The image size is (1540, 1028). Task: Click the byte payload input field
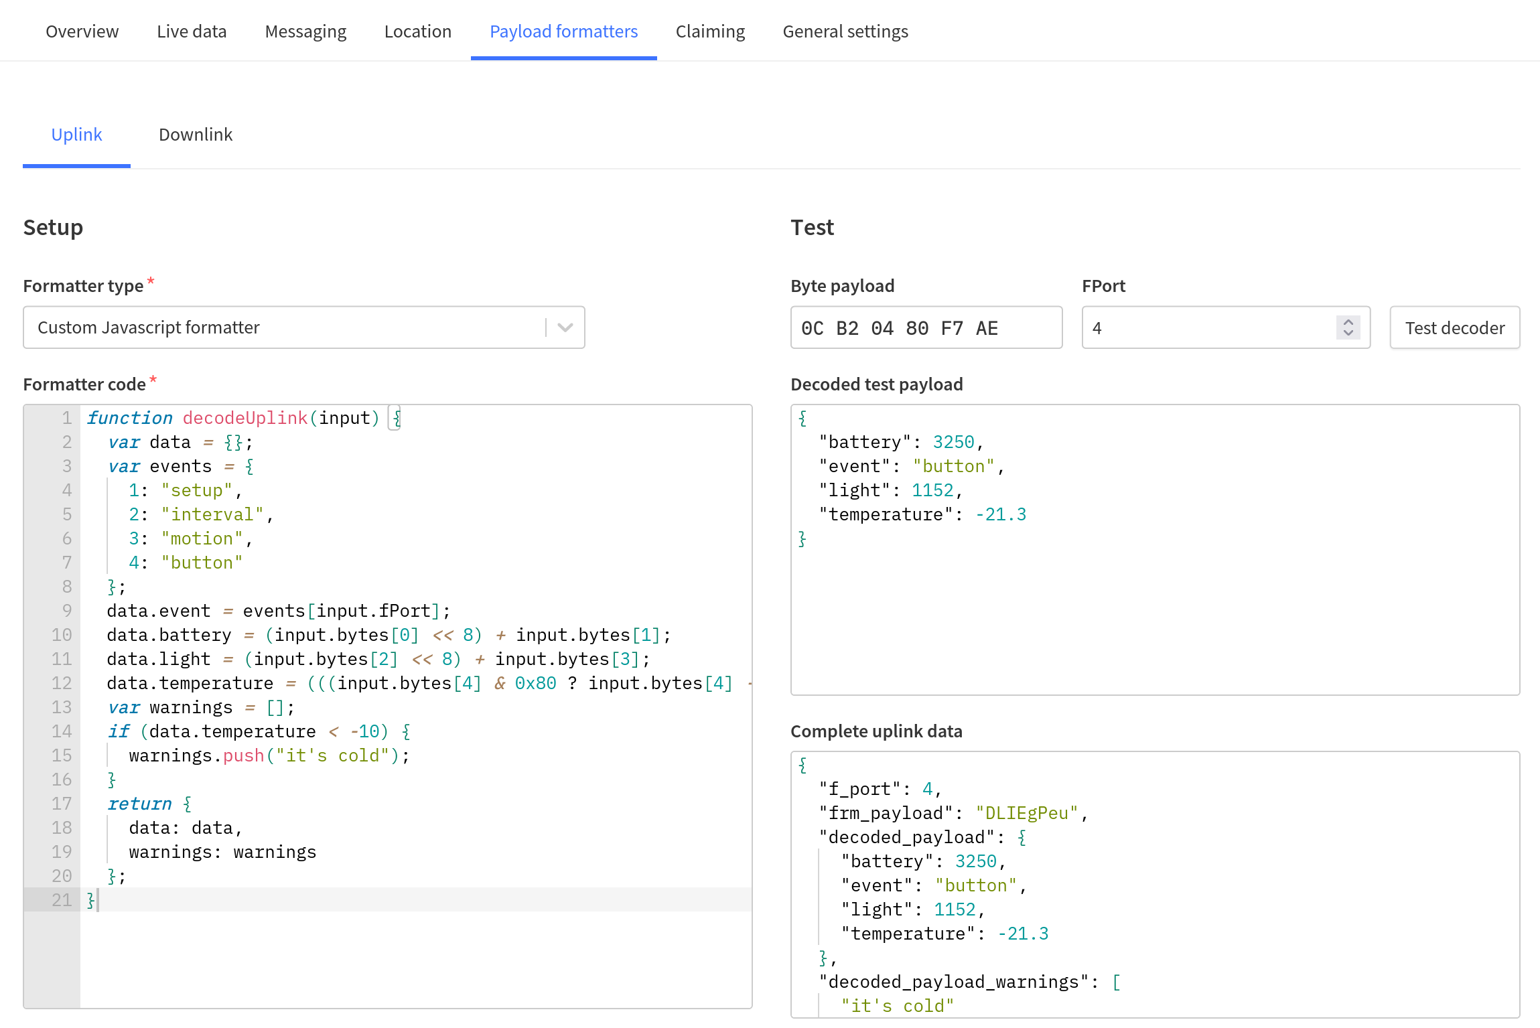tap(926, 327)
